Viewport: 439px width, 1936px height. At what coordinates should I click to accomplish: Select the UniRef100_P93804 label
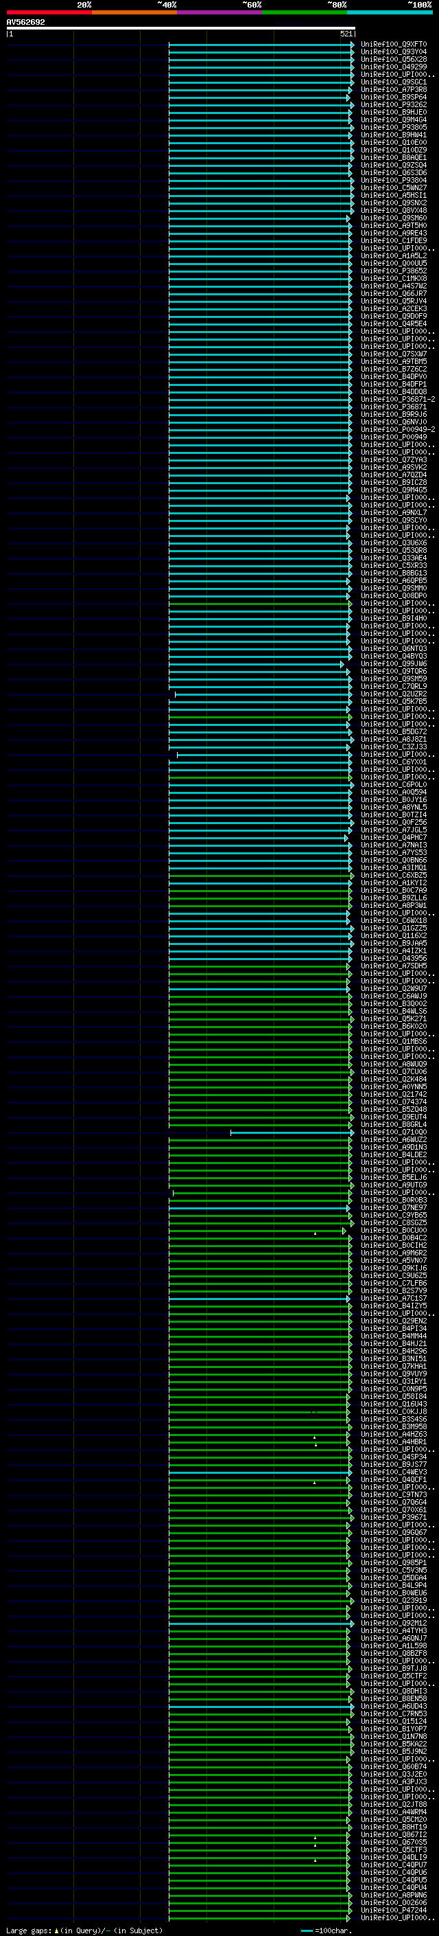click(x=393, y=181)
